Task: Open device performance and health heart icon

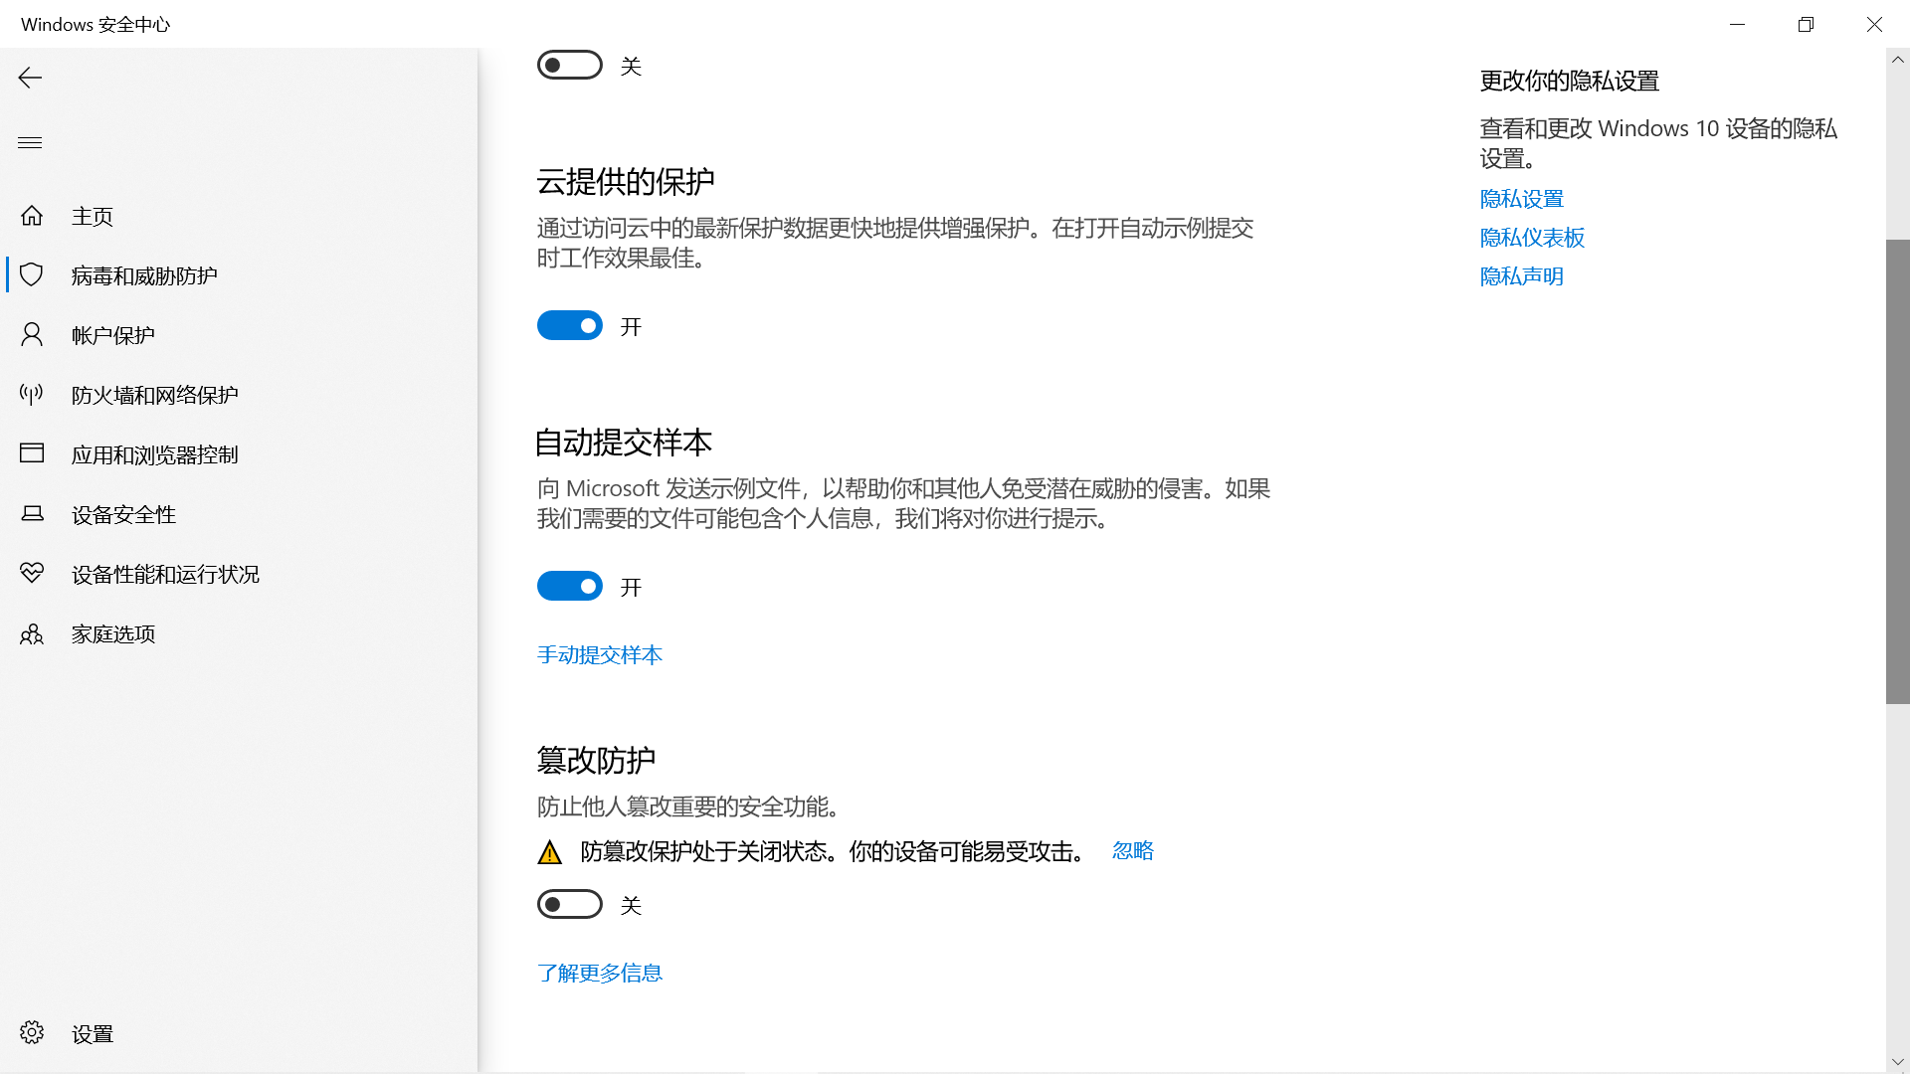Action: click(32, 574)
